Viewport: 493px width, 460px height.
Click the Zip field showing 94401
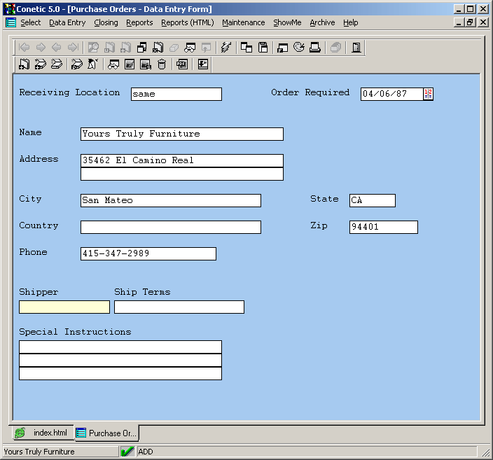(383, 228)
